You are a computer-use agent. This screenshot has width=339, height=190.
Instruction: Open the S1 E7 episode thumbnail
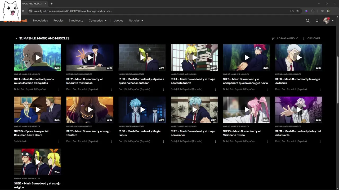pos(90,110)
